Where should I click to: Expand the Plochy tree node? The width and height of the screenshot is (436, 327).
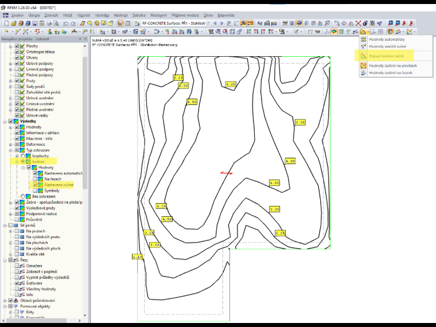click(x=11, y=46)
